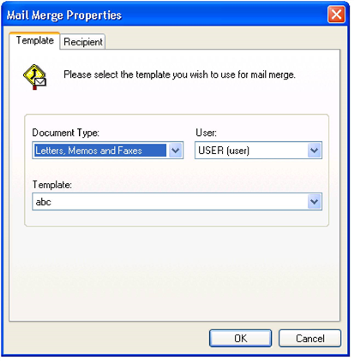This screenshot has width=354, height=361.
Task: Switch to the Recipient tab
Action: point(83,42)
